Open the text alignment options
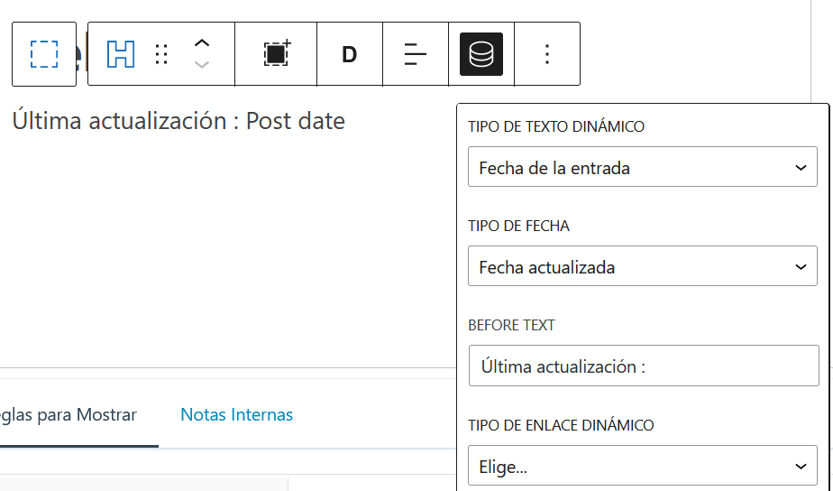The width and height of the screenshot is (833, 491). [x=416, y=54]
